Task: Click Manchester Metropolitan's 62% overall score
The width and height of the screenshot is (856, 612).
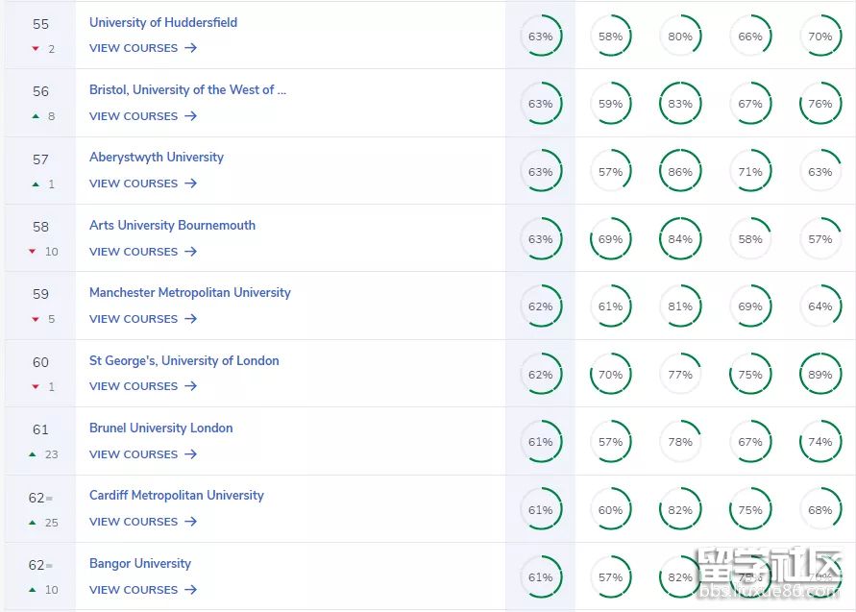Action: click(540, 306)
